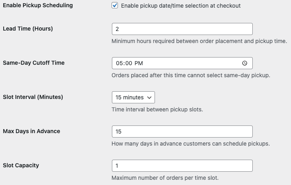Viewport: 291px width, 185px height.
Task: Click the 'Slot Capacity' label
Action: pyautogui.click(x=21, y=165)
